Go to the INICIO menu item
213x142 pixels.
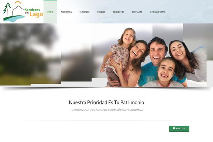[x=50, y=12]
